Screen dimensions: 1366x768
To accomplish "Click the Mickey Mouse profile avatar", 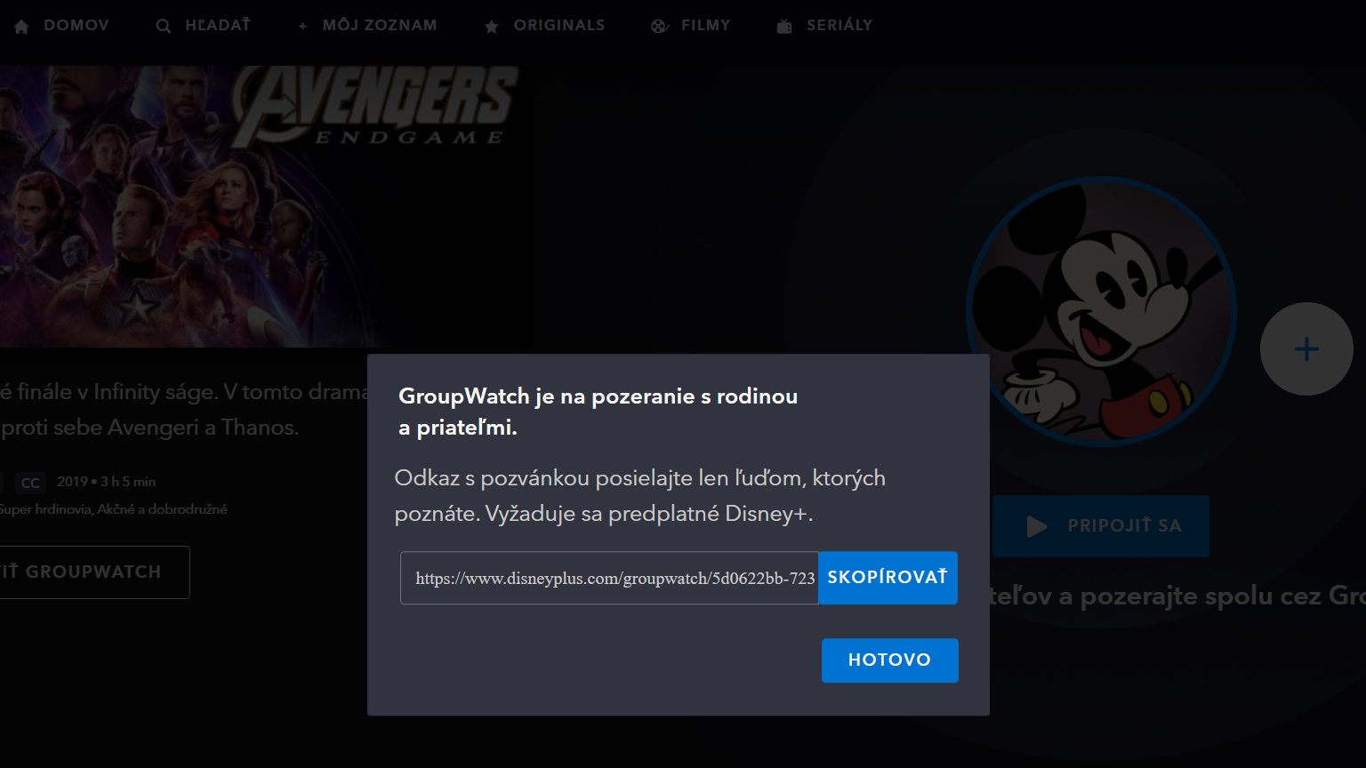I will (x=1101, y=311).
